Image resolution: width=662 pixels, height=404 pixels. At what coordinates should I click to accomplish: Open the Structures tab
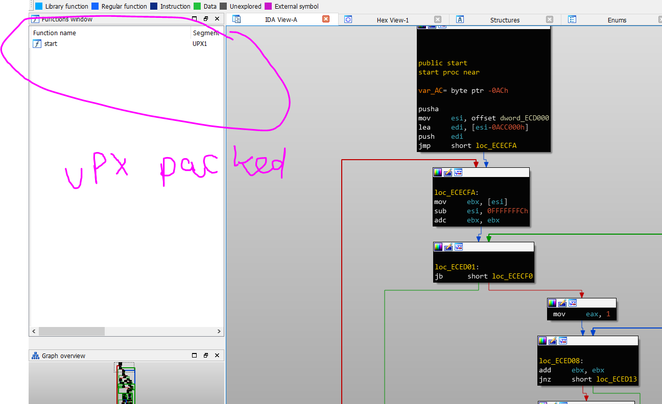505,20
